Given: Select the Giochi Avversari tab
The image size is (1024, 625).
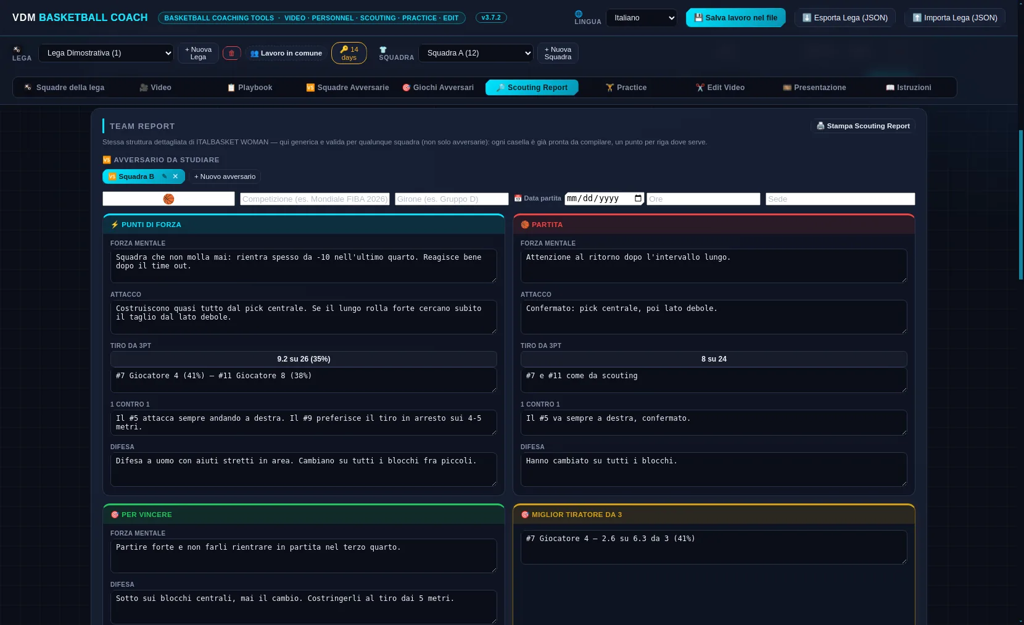Looking at the screenshot, I should click(438, 88).
